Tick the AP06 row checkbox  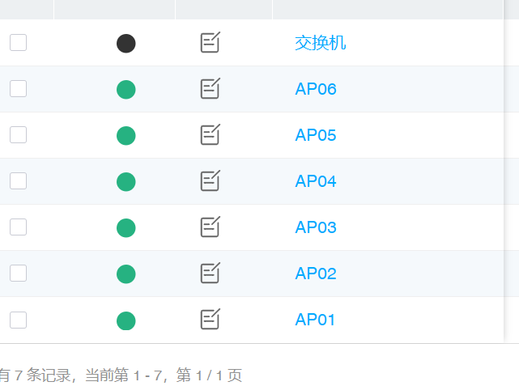(18, 89)
